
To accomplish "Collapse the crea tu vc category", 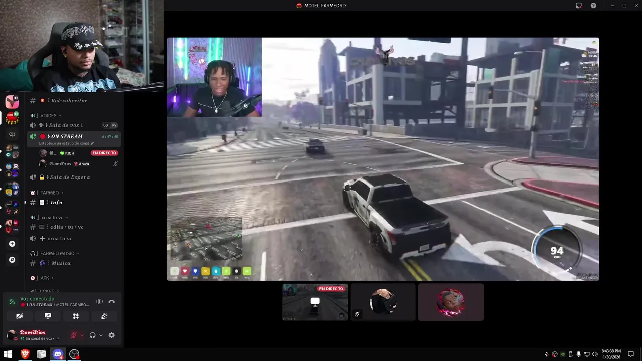I will (x=51, y=218).
